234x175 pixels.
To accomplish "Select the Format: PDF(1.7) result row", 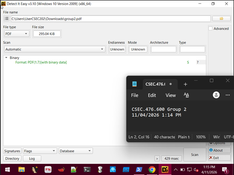I will click(41, 62).
